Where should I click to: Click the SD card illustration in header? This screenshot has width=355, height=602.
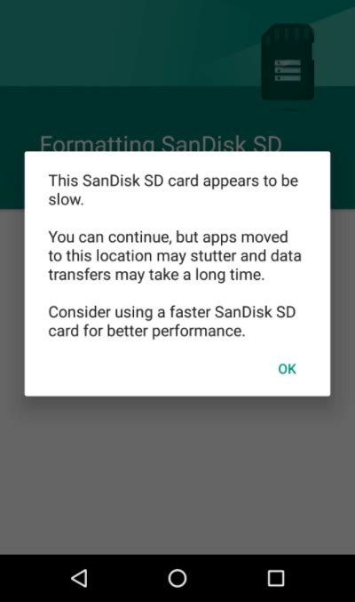[x=288, y=62]
